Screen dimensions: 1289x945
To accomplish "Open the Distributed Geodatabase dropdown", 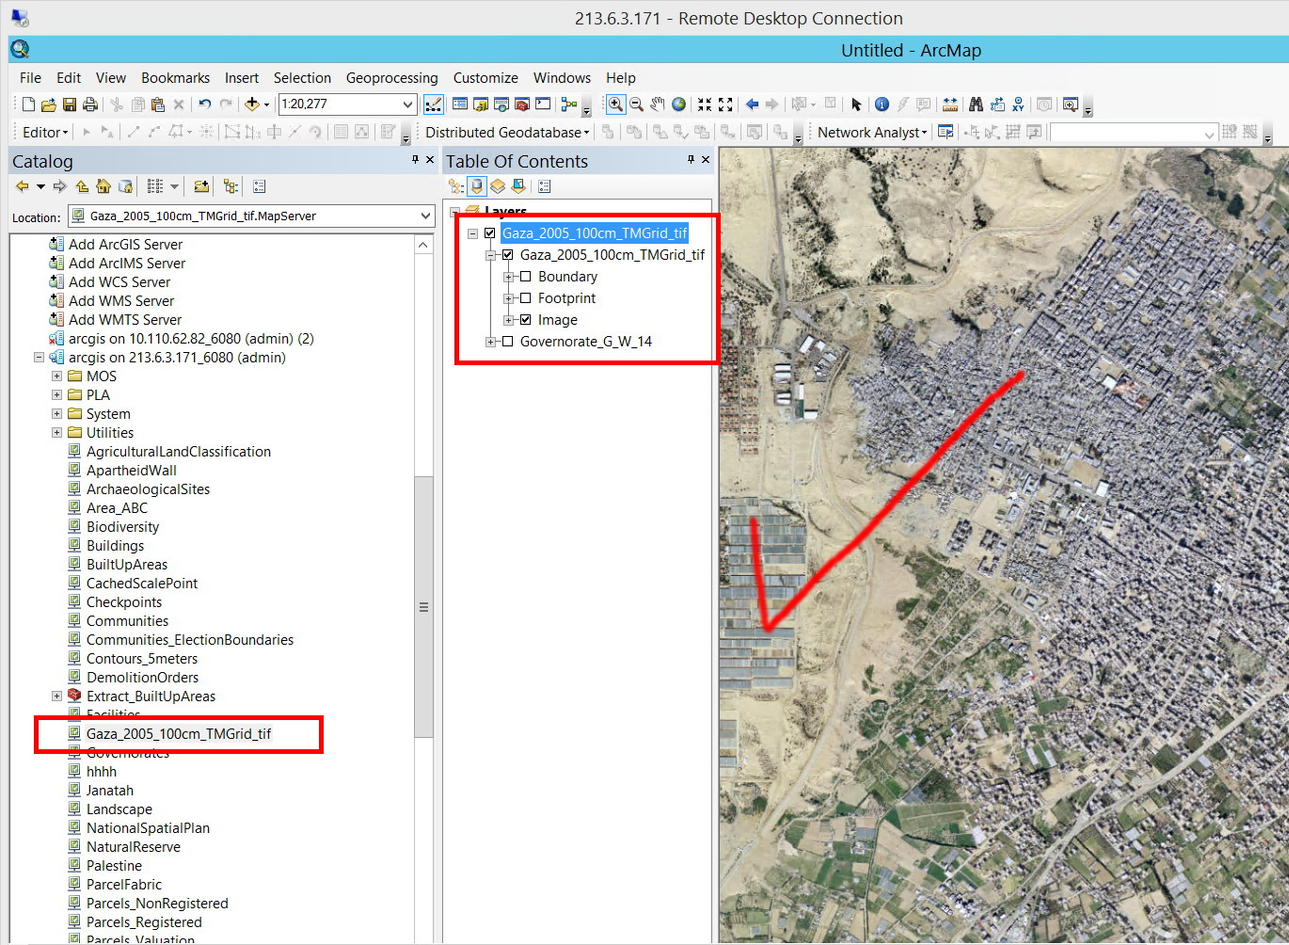I will [507, 133].
